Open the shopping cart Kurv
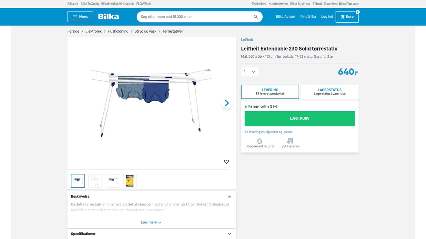 tap(347, 17)
